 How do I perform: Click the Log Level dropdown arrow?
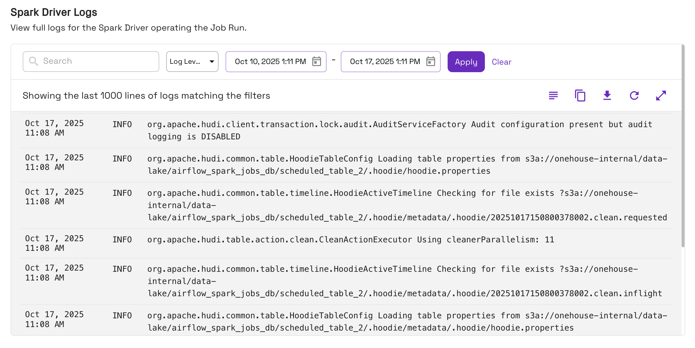(212, 61)
